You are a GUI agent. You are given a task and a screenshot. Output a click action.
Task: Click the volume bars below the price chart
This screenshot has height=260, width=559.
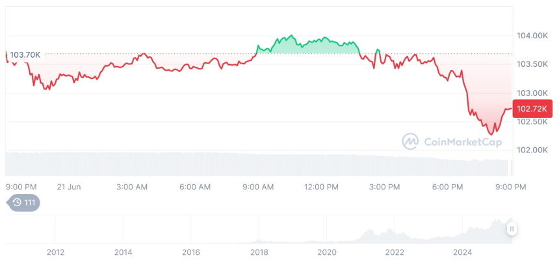260,163
